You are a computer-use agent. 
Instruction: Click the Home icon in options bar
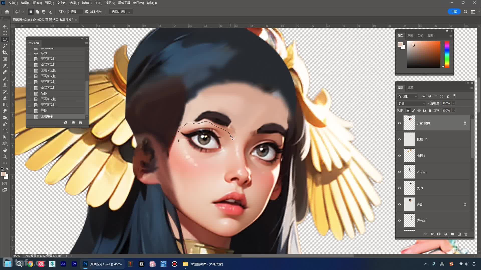[x=7, y=12]
